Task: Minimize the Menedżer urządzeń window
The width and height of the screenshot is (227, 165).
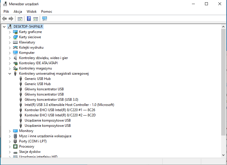Action: coord(193,4)
